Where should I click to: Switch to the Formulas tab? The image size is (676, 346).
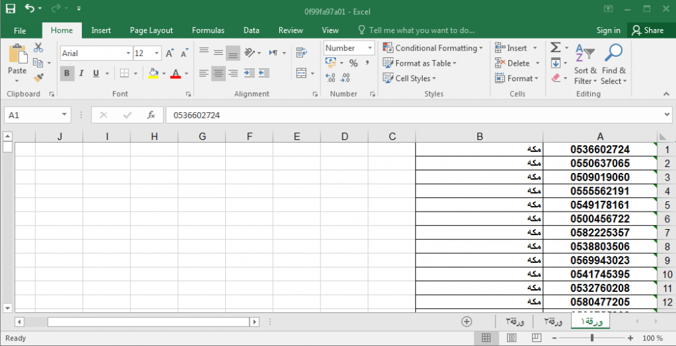click(208, 30)
